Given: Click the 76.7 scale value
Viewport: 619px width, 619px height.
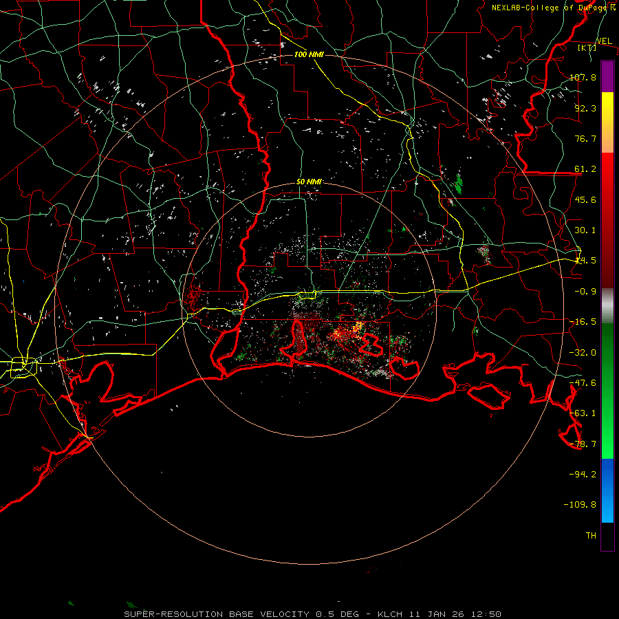Looking at the screenshot, I should coord(585,138).
